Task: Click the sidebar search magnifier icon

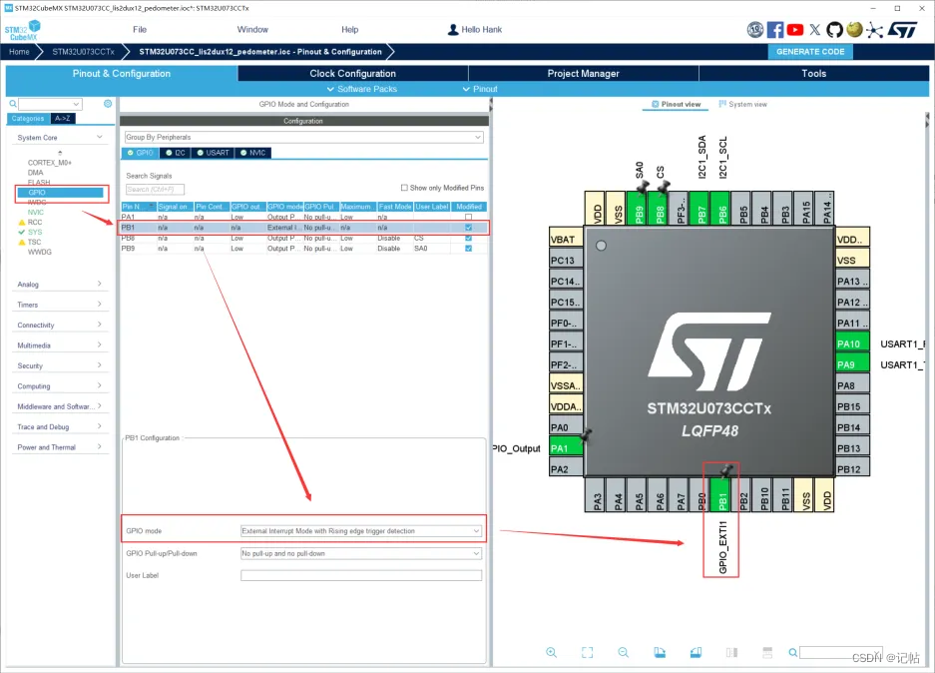Action: (13, 104)
